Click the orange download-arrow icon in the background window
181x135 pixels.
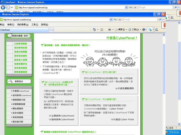(179, 13)
